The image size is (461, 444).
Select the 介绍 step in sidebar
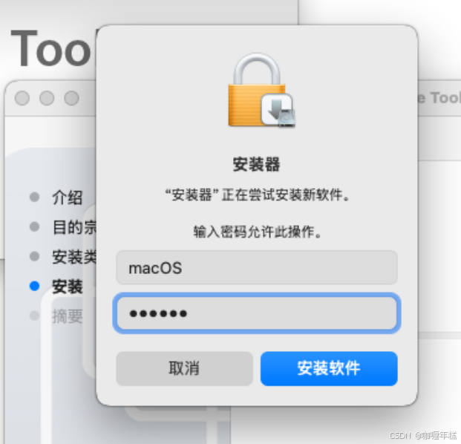tap(68, 197)
